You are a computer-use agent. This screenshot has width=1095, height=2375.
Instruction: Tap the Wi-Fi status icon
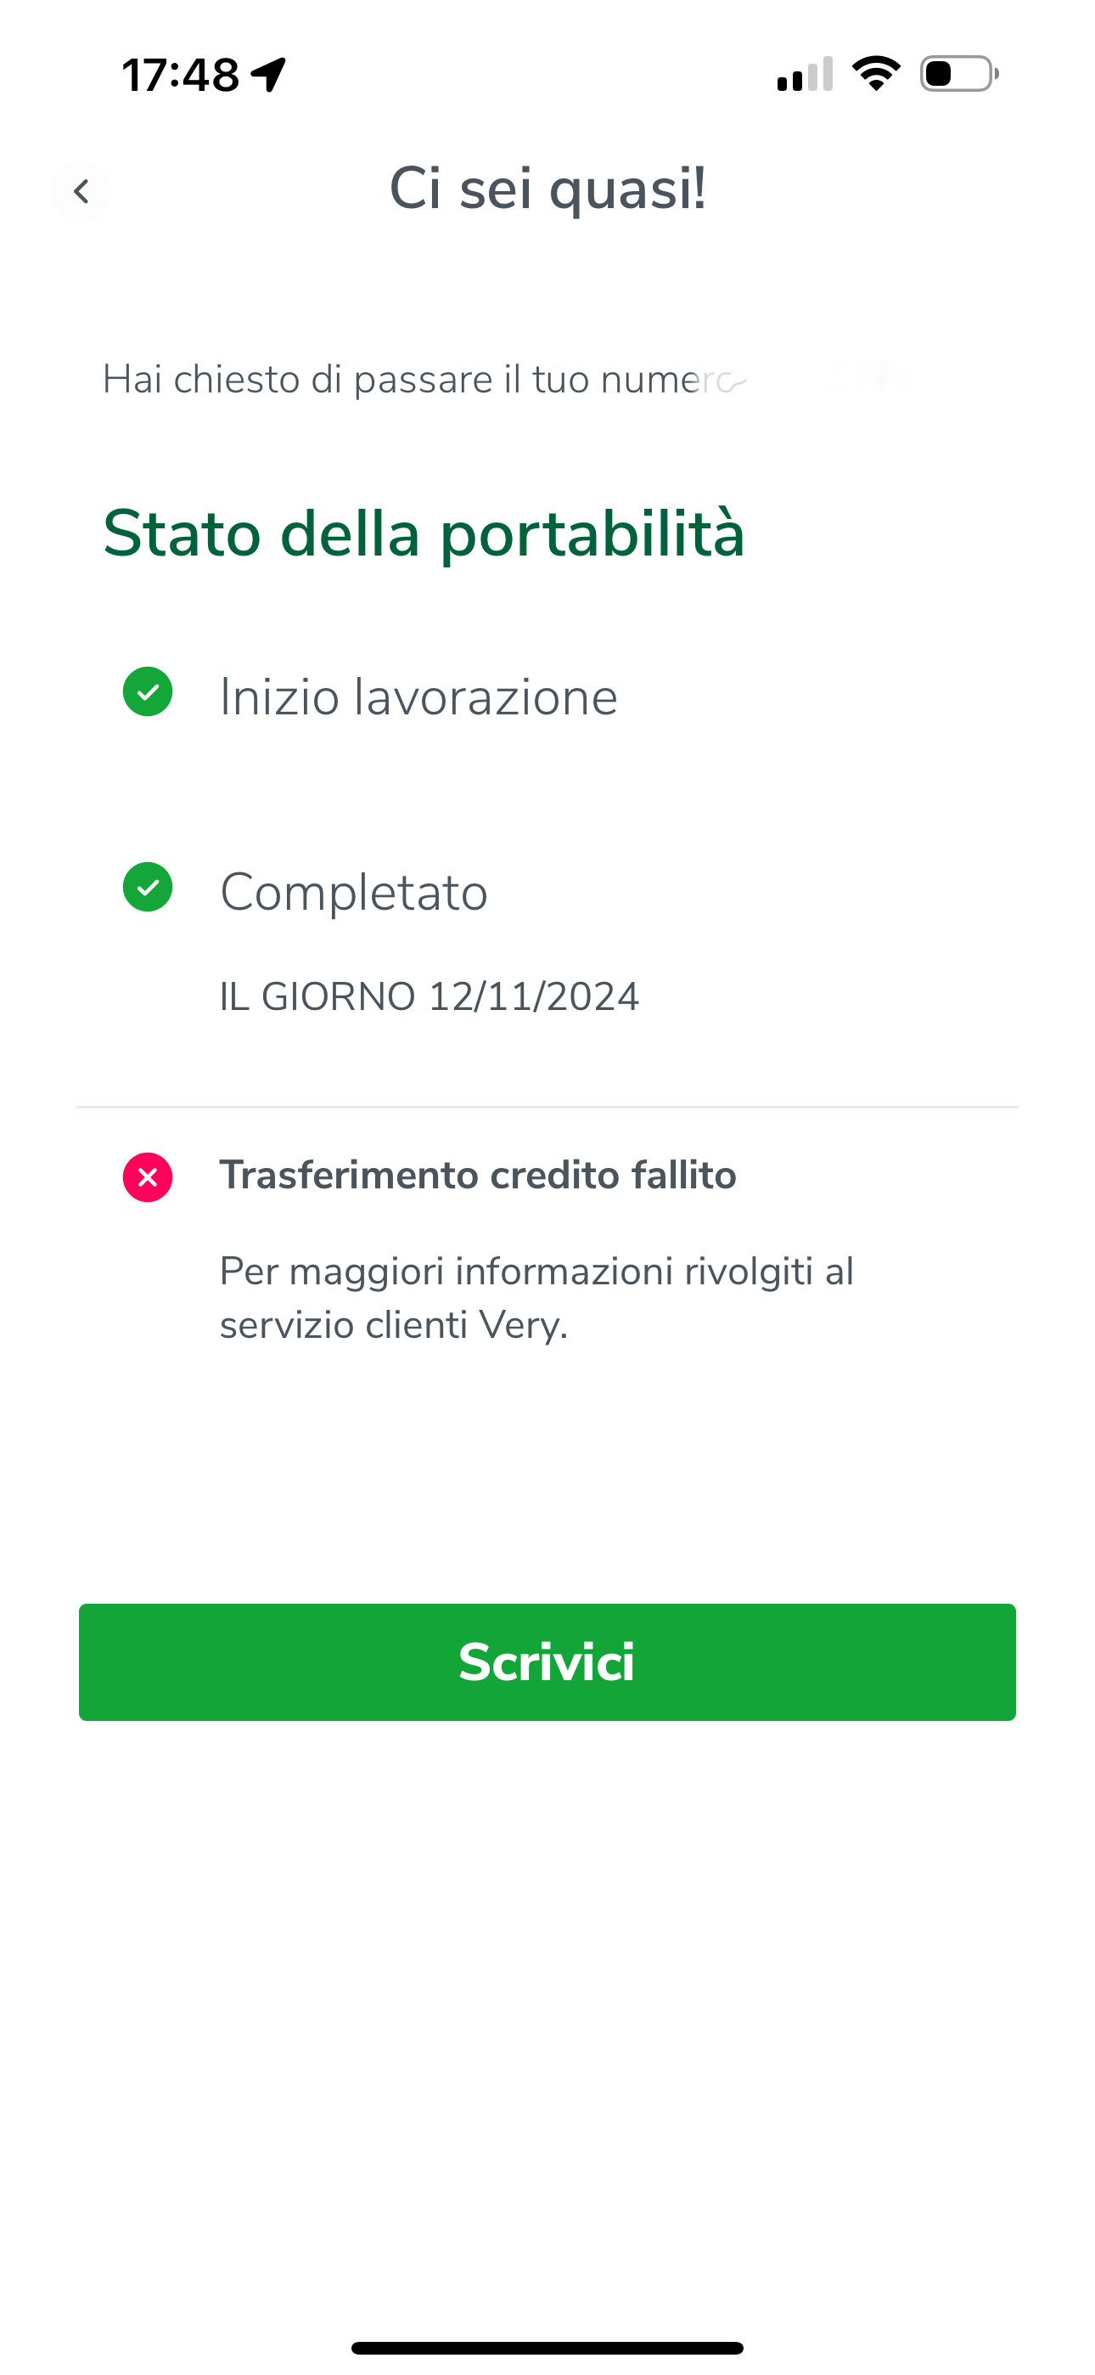[x=876, y=74]
